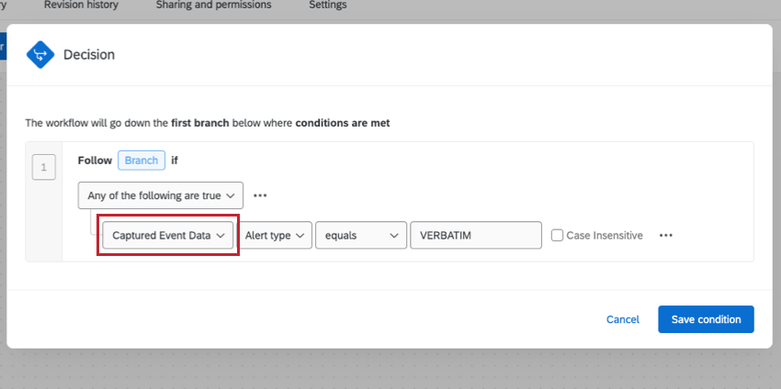Open the Sharing and permissions tab
This screenshot has width=781, height=389.
pos(213,6)
